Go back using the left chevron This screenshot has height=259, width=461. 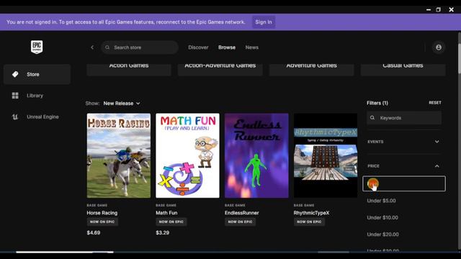[92, 47]
